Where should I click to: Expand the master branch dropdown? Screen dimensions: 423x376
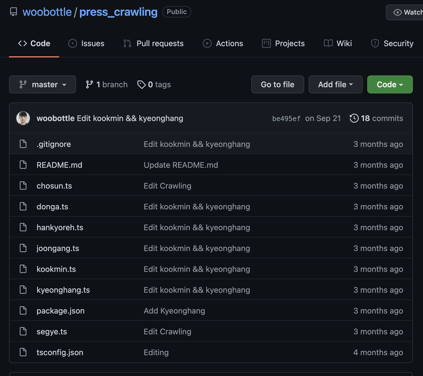point(43,84)
